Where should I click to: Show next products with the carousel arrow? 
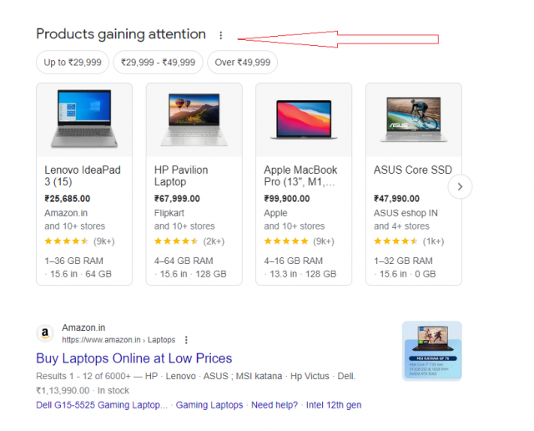460,186
